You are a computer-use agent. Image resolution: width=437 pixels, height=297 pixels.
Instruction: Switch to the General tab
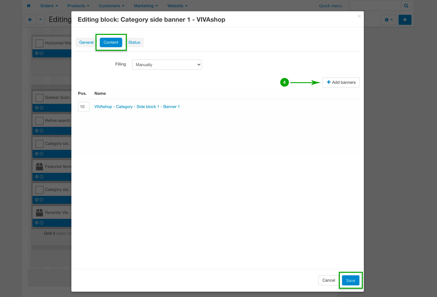pos(86,42)
